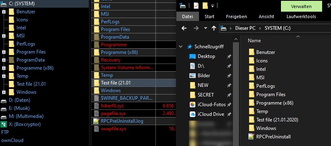Expand Programme (x86) tree node

(x=4, y=68)
